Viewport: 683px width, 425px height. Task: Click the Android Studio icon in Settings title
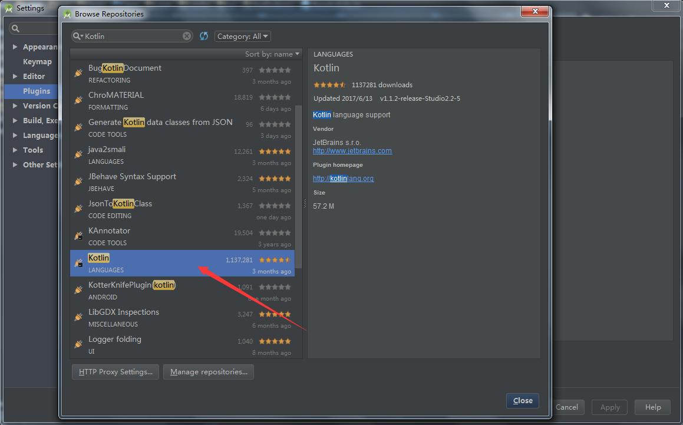point(9,8)
